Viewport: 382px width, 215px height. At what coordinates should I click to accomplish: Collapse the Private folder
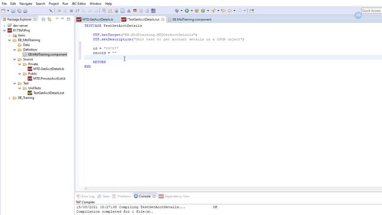tap(20, 64)
